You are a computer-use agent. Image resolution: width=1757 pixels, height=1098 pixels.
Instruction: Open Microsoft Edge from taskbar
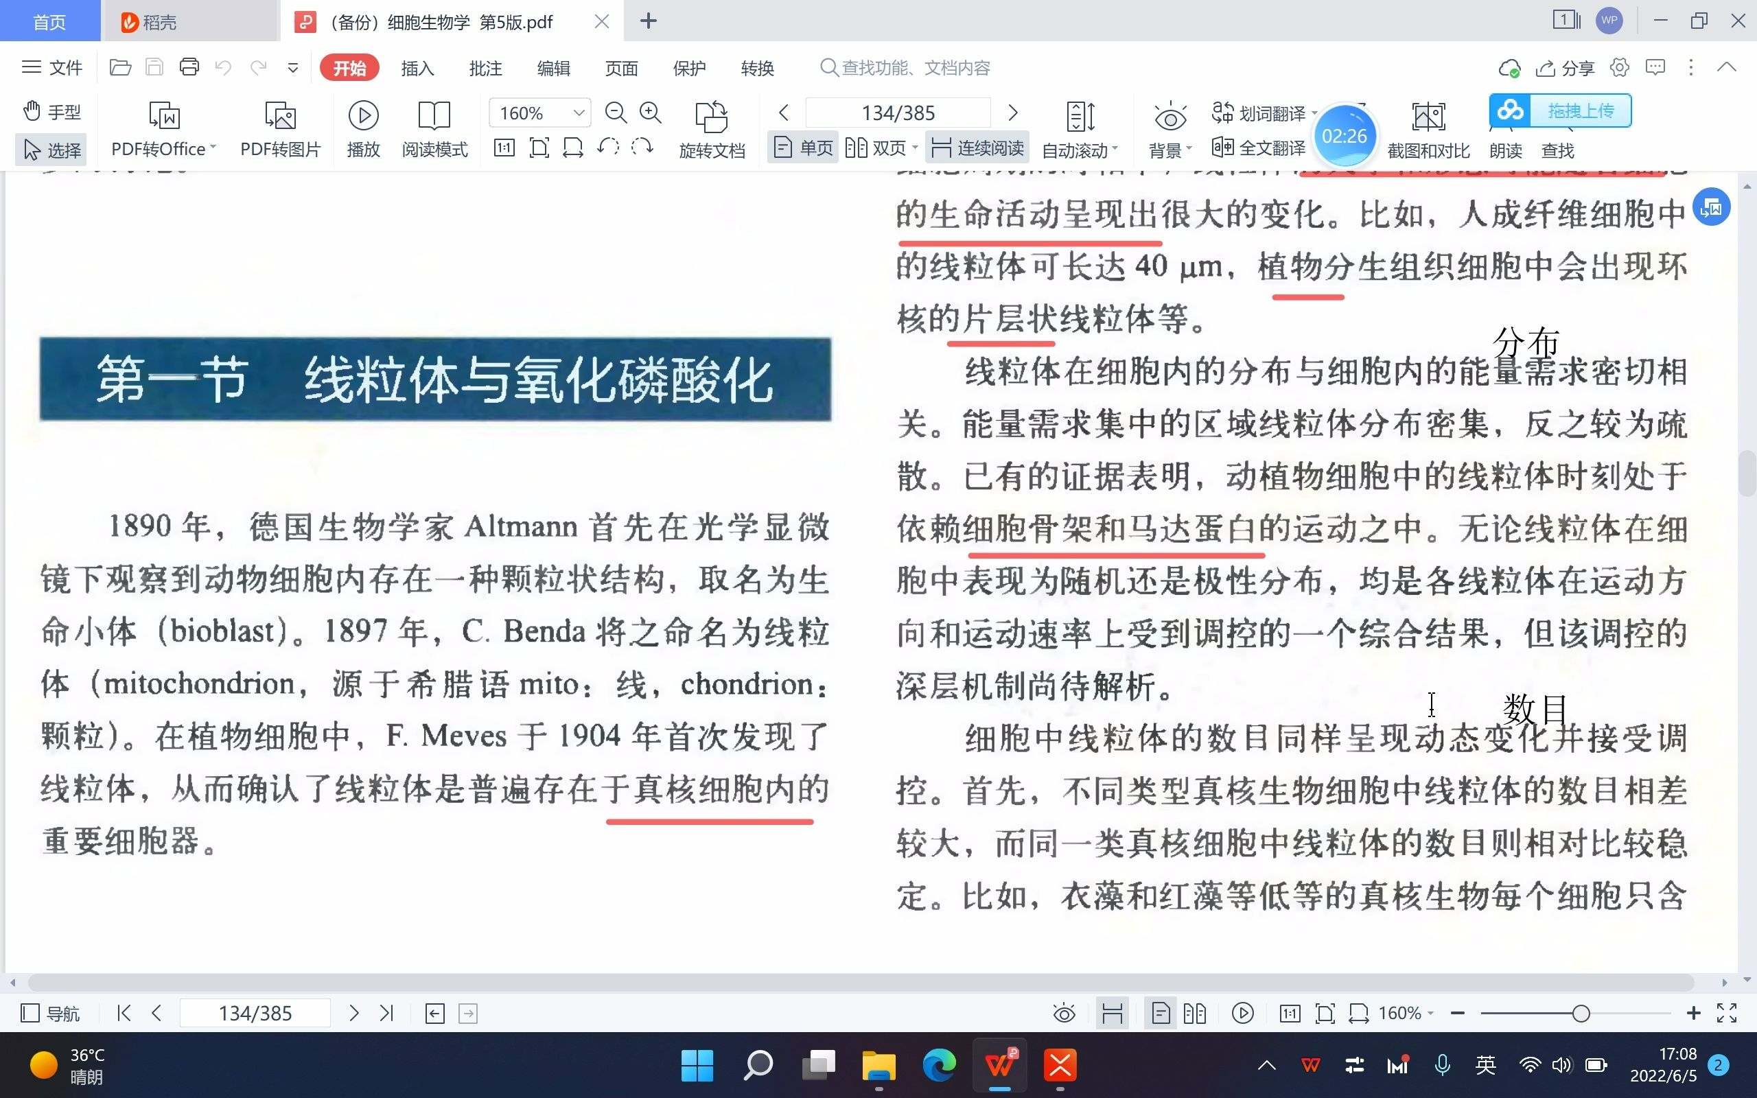[x=939, y=1065]
